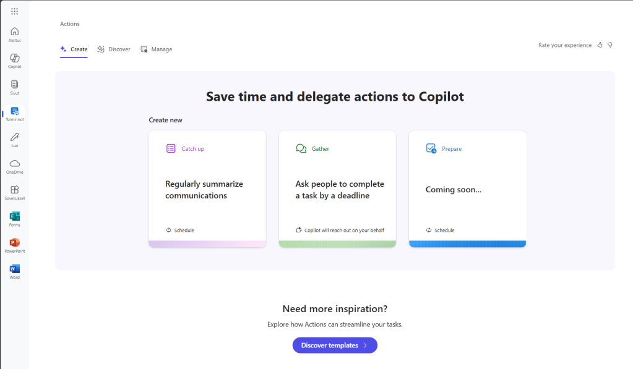
Task: Go to Aloitus home in sidebar
Action: click(15, 34)
